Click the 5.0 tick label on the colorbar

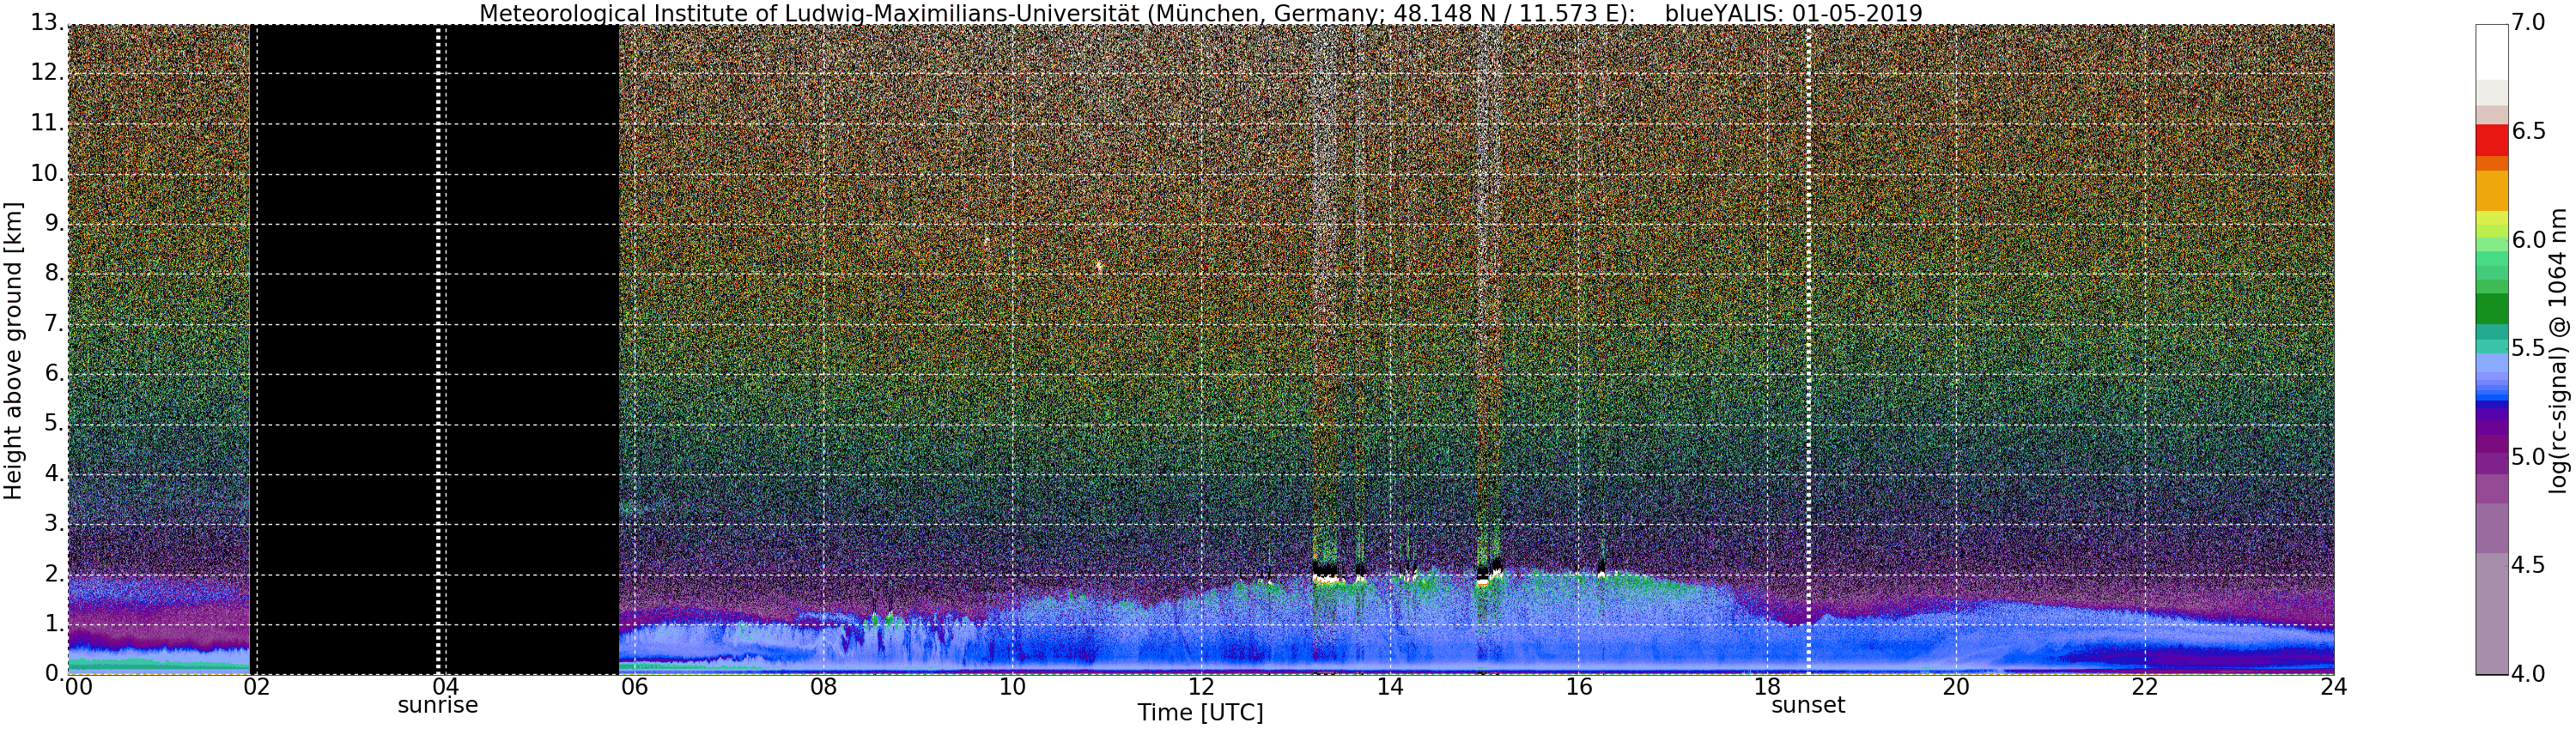point(2528,457)
